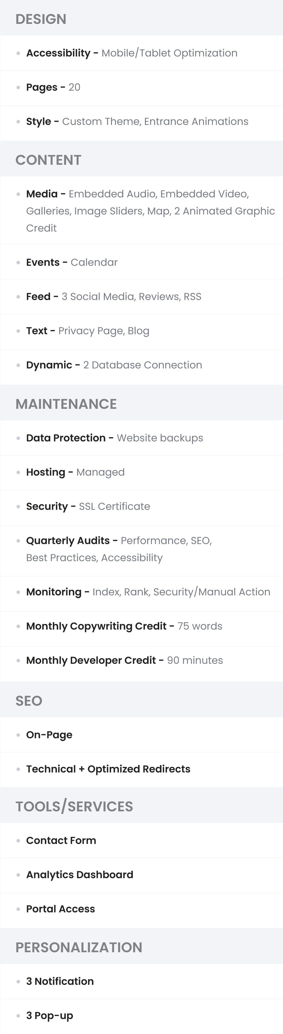Select the Data Protection backups row
The image size is (283, 1034).
pyautogui.click(x=114, y=438)
